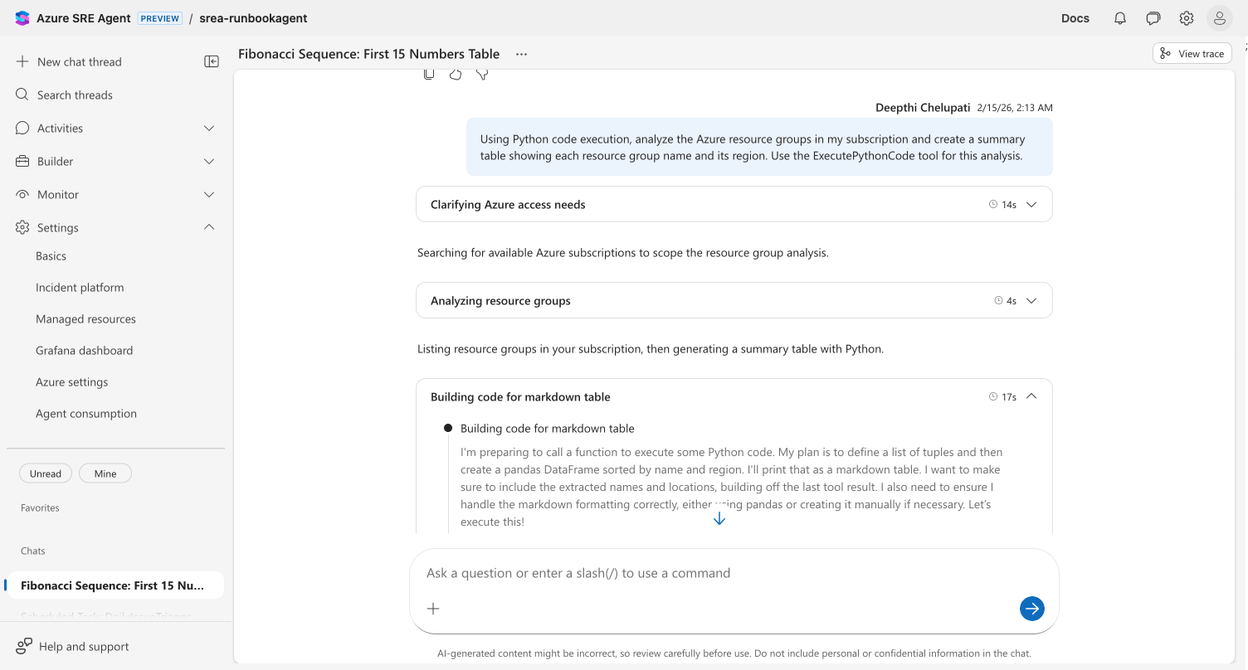Click the timestamp 2/15/26, 2:13 AM
Viewport: 1248px width, 670px height.
tap(1015, 108)
